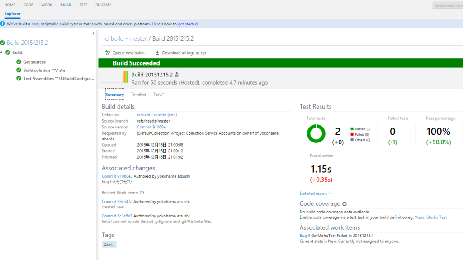Click the 100% pass percentage value
Viewport: 463px width, 260px height.
tap(438, 132)
